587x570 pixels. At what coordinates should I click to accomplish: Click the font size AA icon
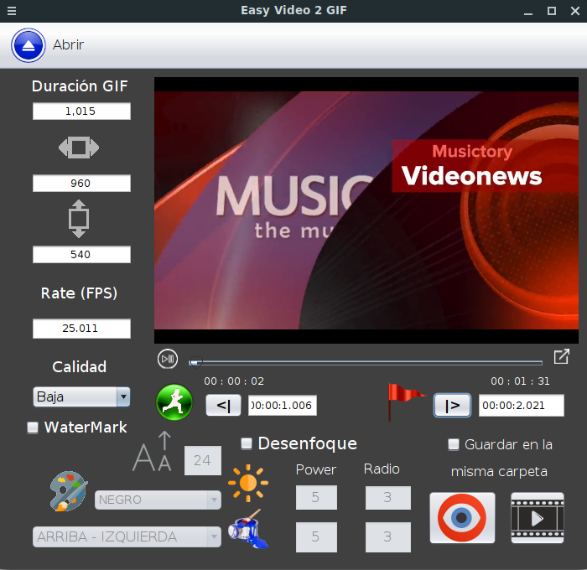[x=153, y=452]
